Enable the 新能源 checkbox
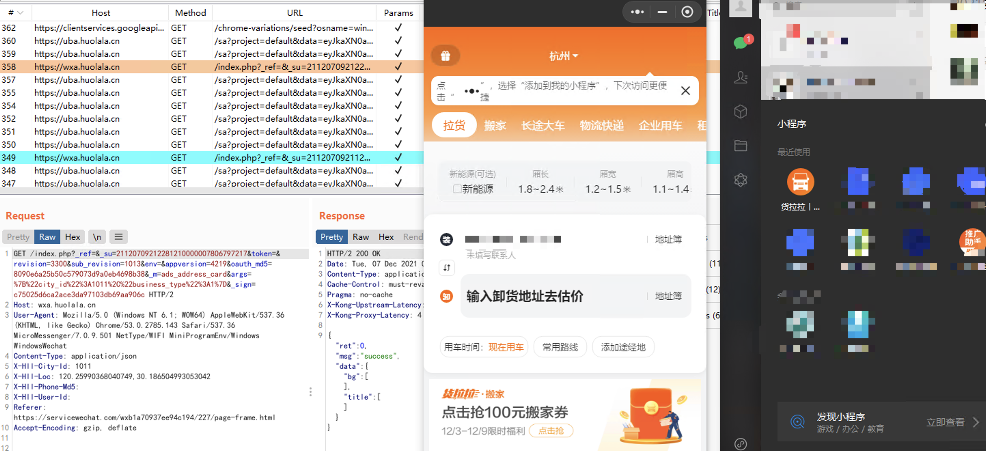Screen dimensions: 986x451 pyautogui.click(x=457, y=189)
